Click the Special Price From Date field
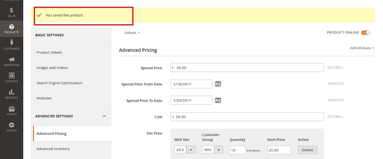The width and height of the screenshot is (383, 159). tap(191, 84)
